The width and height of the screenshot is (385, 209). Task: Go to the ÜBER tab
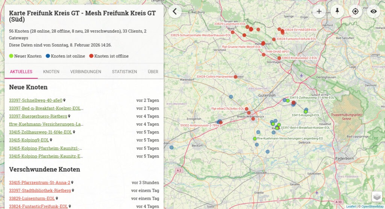point(153,72)
